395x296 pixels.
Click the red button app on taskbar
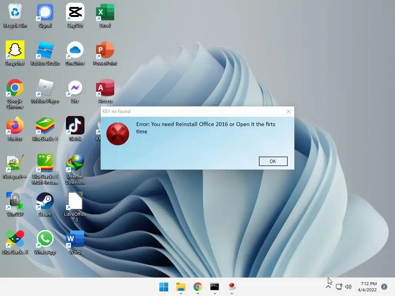coord(232,287)
